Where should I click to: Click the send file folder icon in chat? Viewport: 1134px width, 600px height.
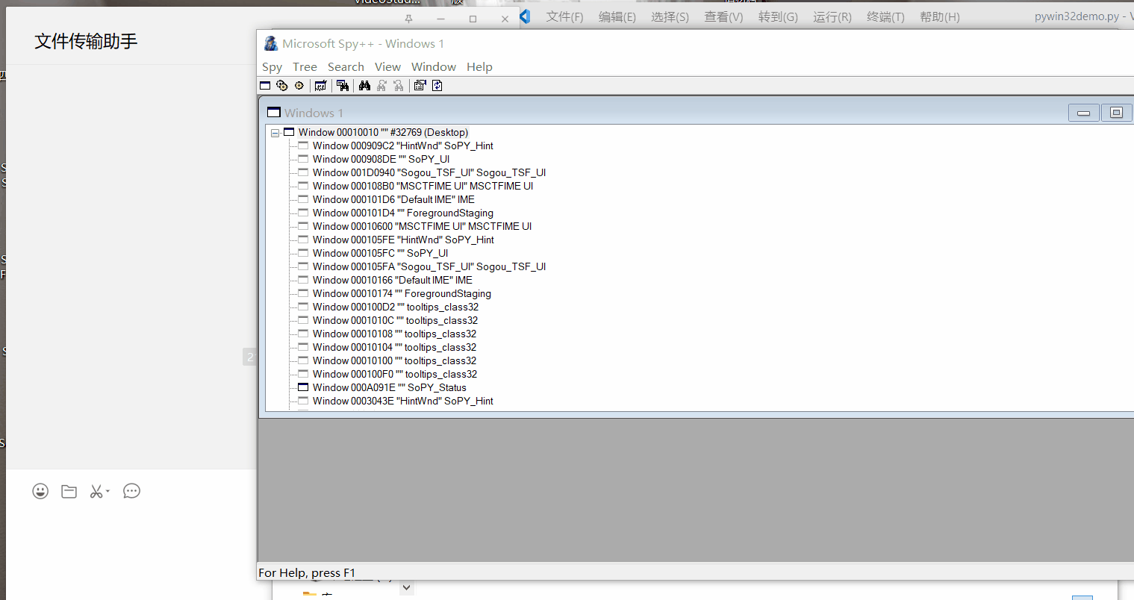click(x=69, y=491)
